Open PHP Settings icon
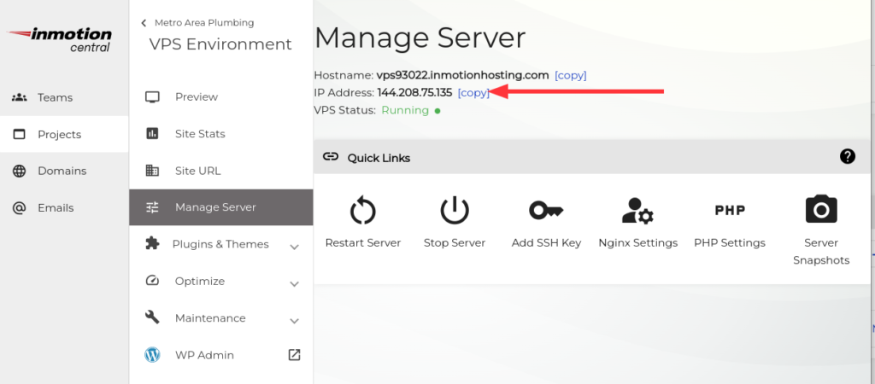 coord(730,210)
